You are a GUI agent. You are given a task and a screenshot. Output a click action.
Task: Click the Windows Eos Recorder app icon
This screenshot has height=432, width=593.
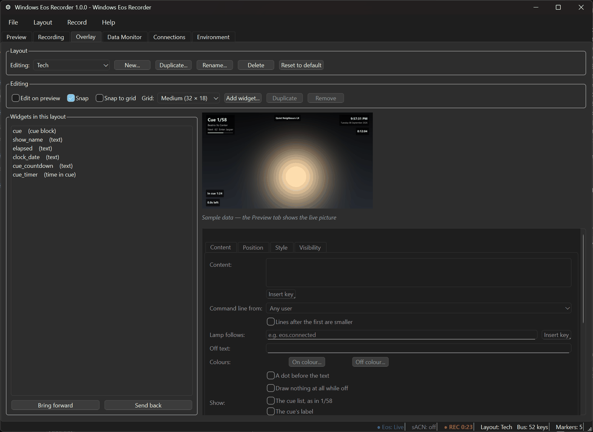coord(8,7)
